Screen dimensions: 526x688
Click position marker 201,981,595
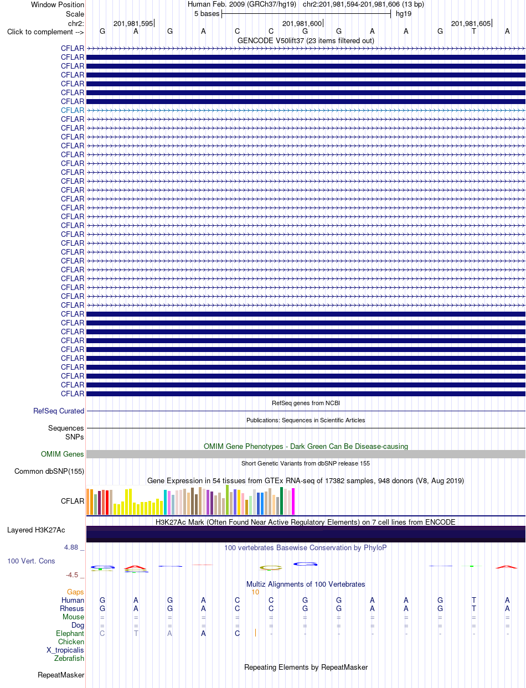tap(133, 23)
